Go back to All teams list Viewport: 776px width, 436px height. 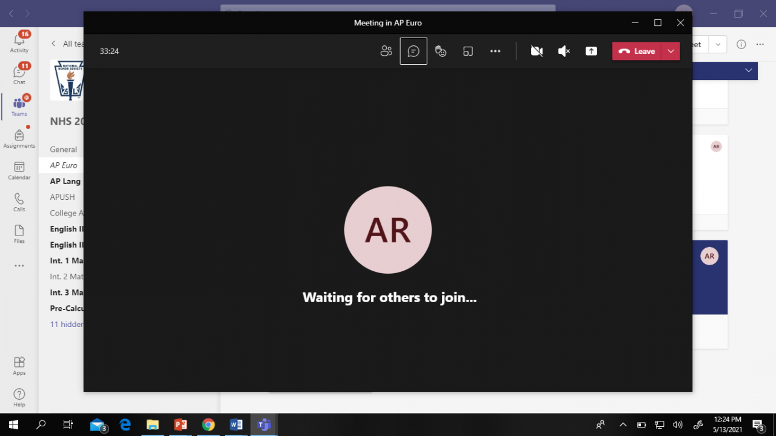(x=67, y=44)
